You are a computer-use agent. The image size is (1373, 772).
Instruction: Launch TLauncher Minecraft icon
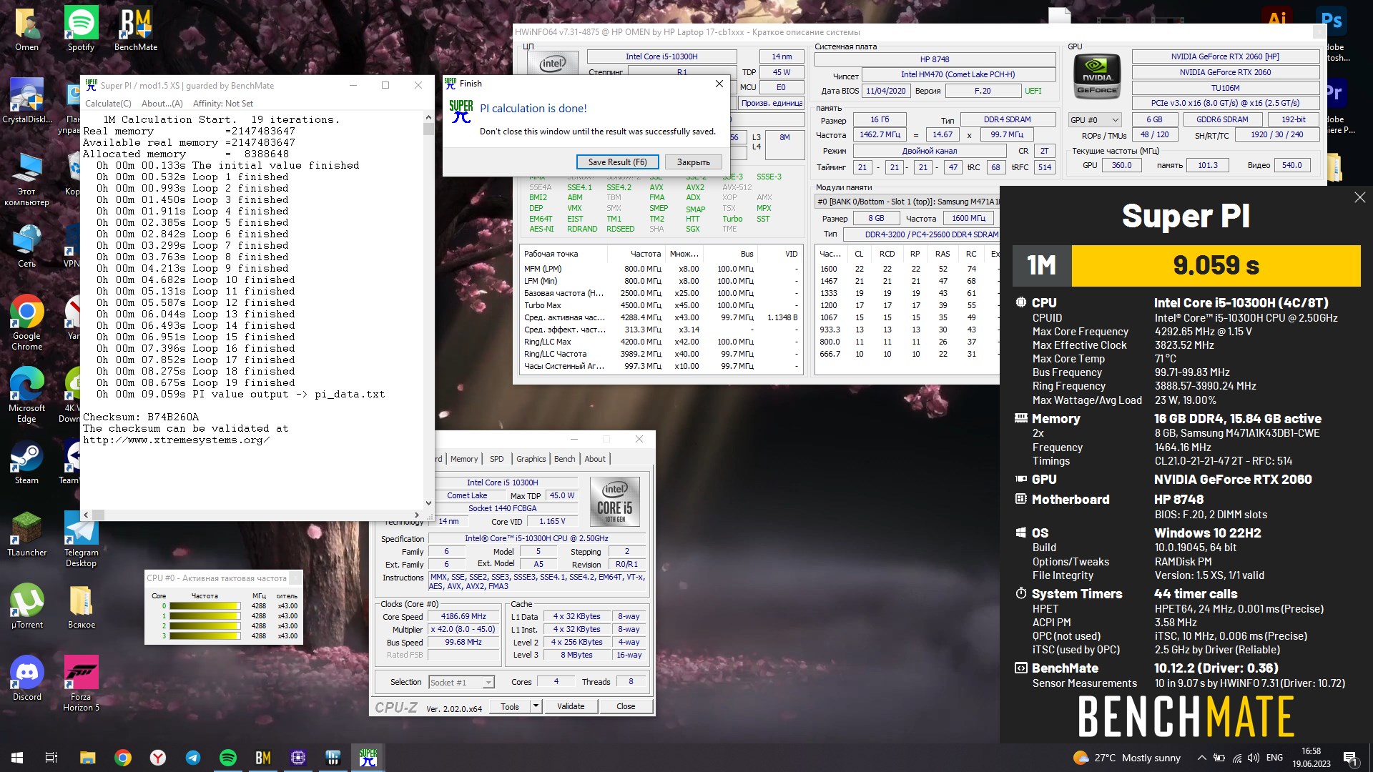point(27,535)
